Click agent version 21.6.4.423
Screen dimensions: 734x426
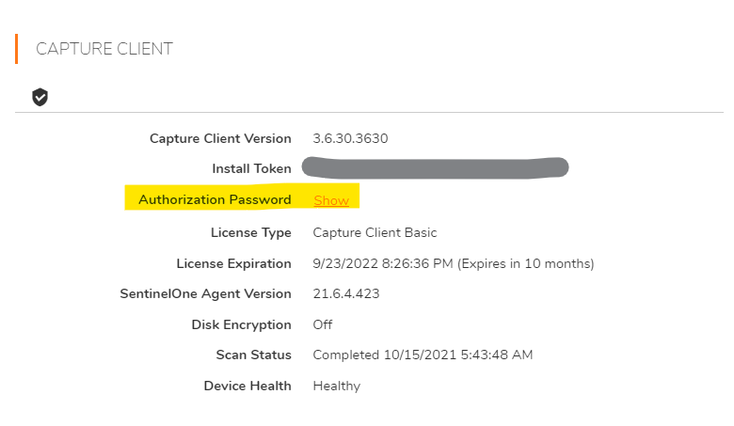click(x=345, y=293)
